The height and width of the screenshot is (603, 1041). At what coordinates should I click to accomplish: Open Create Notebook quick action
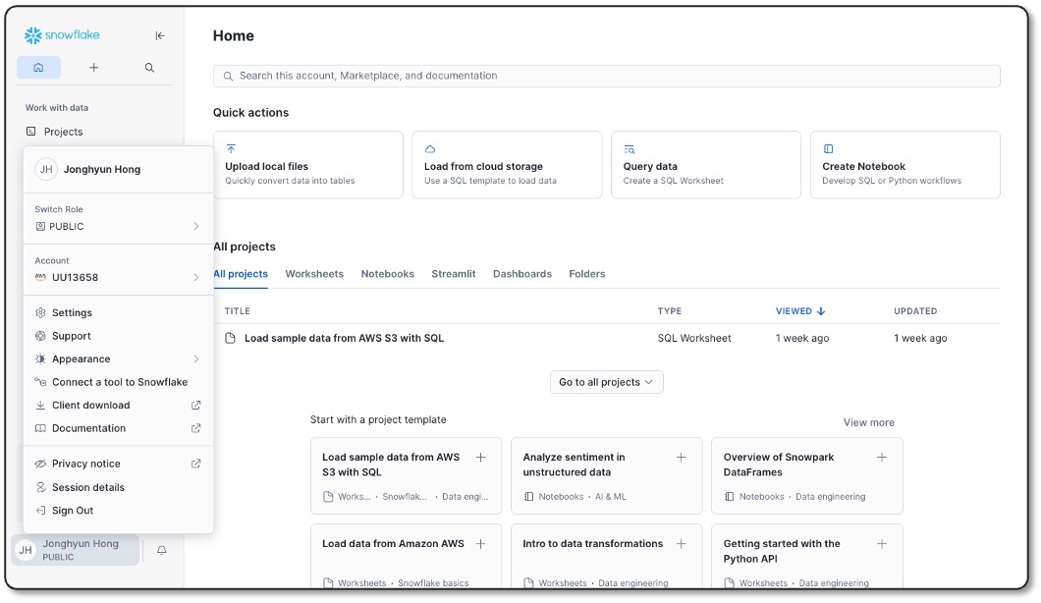click(904, 165)
